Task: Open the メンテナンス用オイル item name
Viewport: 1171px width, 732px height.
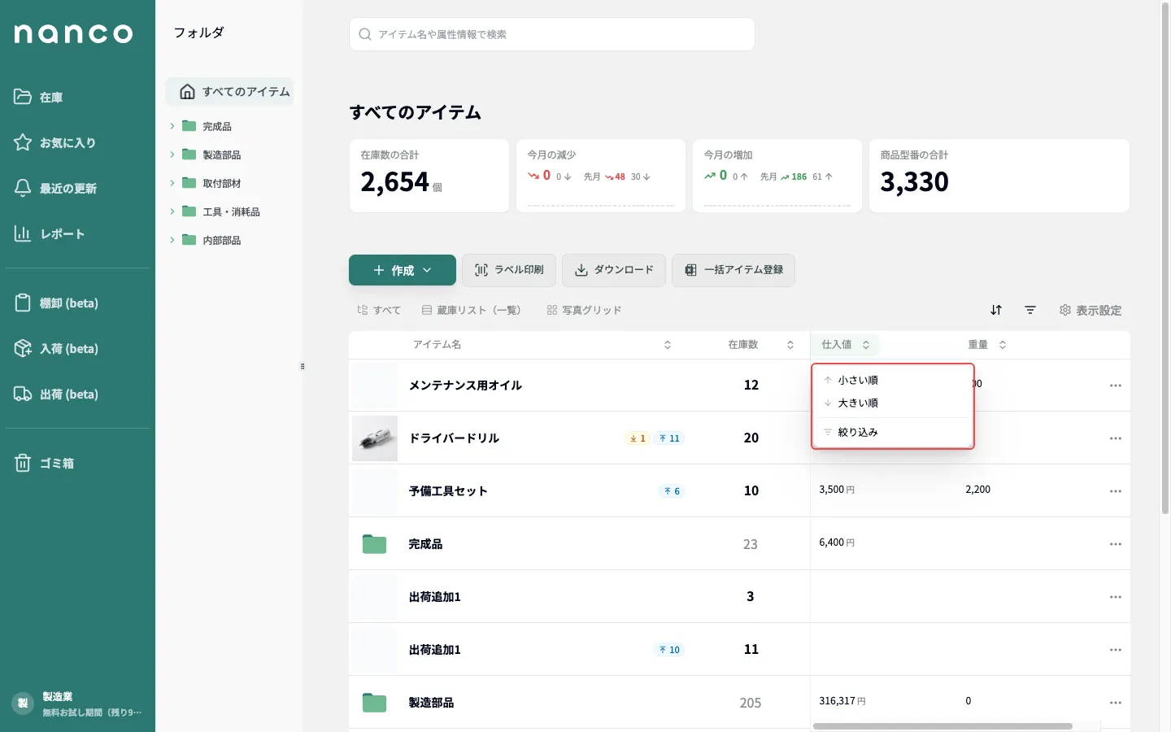Action: tap(465, 386)
